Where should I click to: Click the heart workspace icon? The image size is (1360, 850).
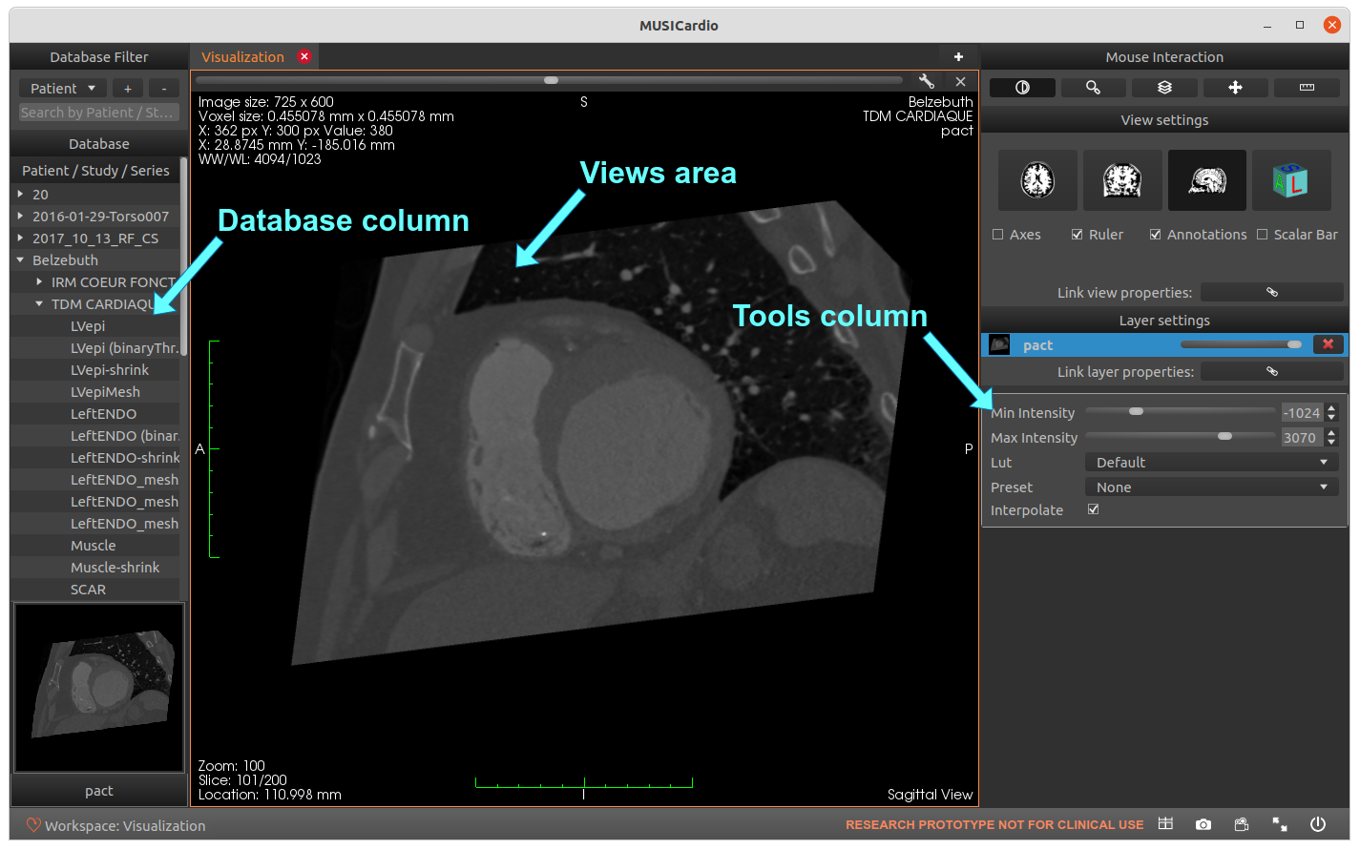tap(33, 825)
